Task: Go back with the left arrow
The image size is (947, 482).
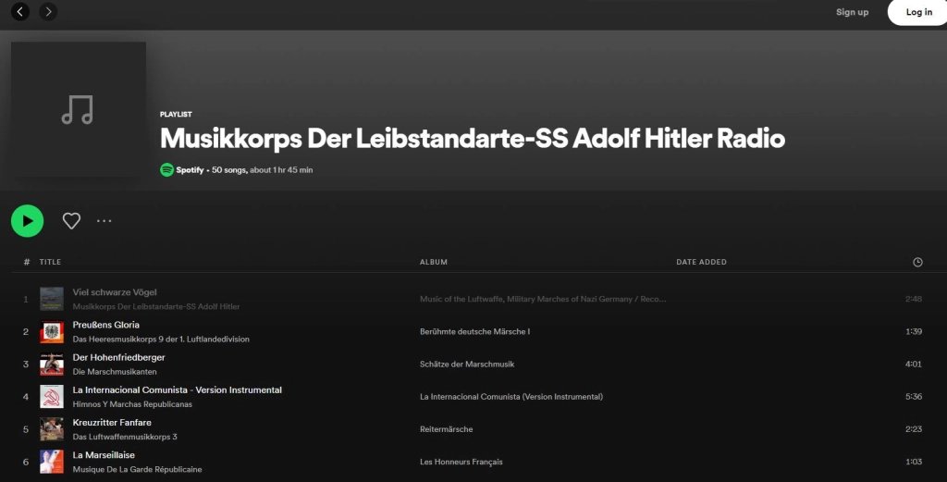Action: 20,11
